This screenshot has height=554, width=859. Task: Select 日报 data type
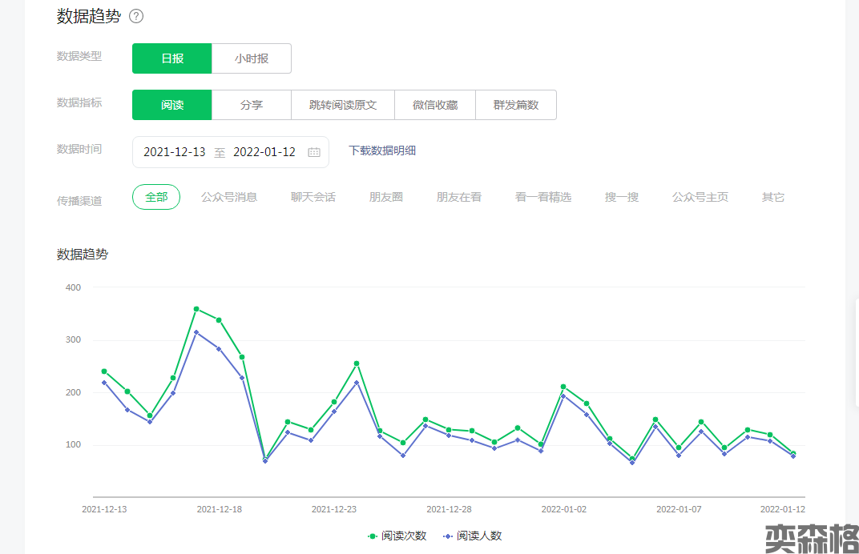tap(172, 58)
